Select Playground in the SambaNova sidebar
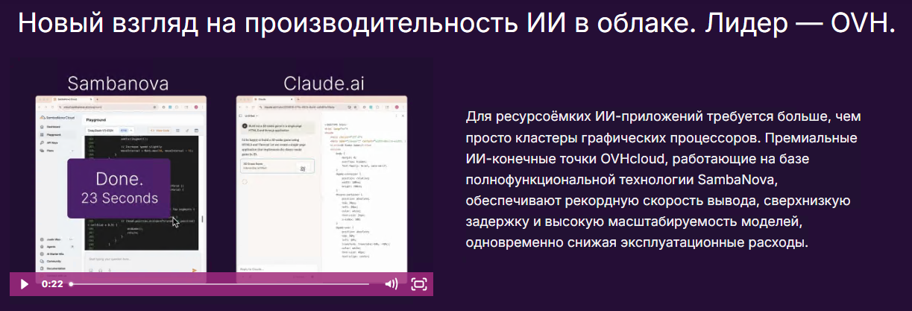Image resolution: width=912 pixels, height=311 pixels. coord(54,134)
